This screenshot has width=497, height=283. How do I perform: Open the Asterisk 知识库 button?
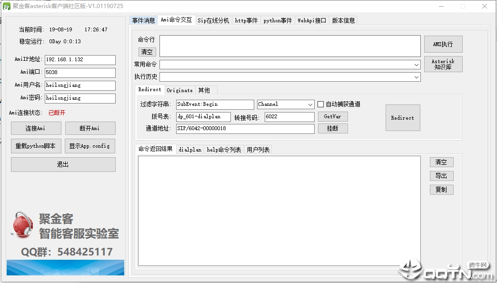pyautogui.click(x=443, y=64)
